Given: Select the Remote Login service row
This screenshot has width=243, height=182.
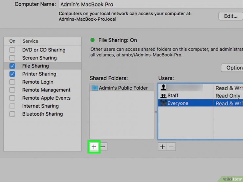Looking at the screenshot, I should coord(42,82).
